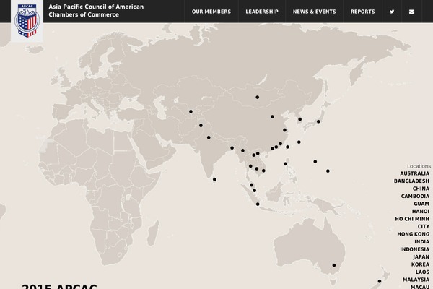
Task: Click the map dot on New Zealand
Action: [380, 281]
